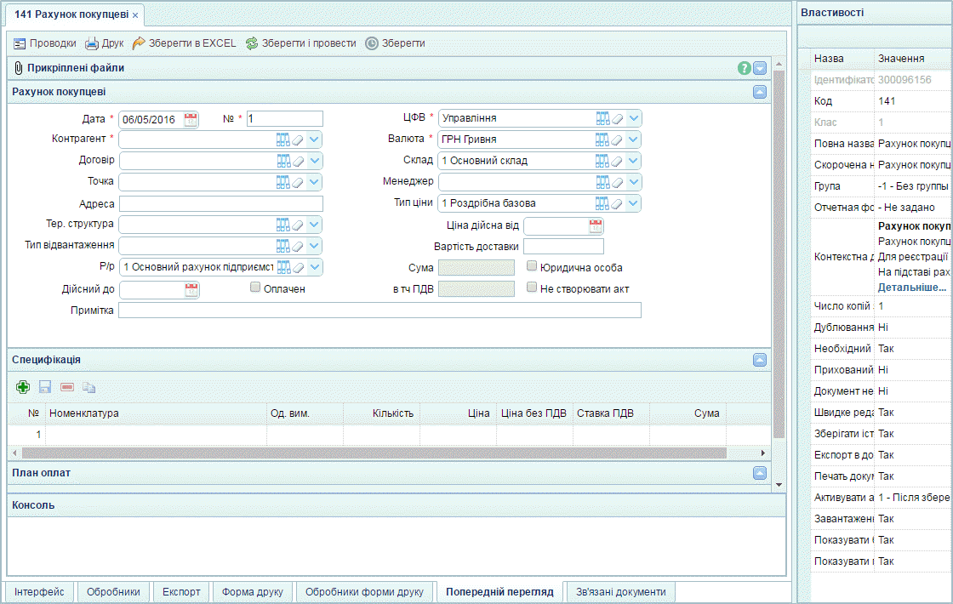Screen dimensions: 953x604
Task: Open the Договір dropdown arrow
Action: coord(314,161)
